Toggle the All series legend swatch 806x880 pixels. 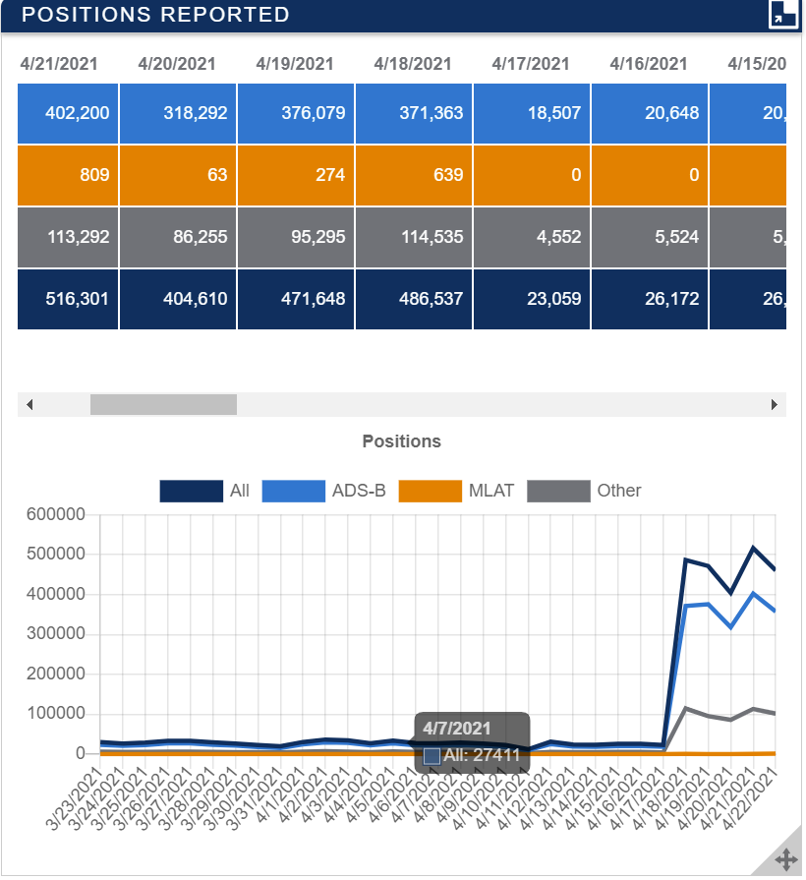tap(192, 491)
